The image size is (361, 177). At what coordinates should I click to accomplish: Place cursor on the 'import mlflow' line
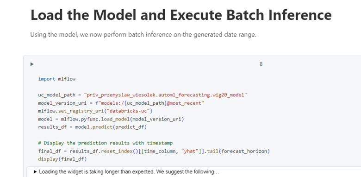coord(57,79)
